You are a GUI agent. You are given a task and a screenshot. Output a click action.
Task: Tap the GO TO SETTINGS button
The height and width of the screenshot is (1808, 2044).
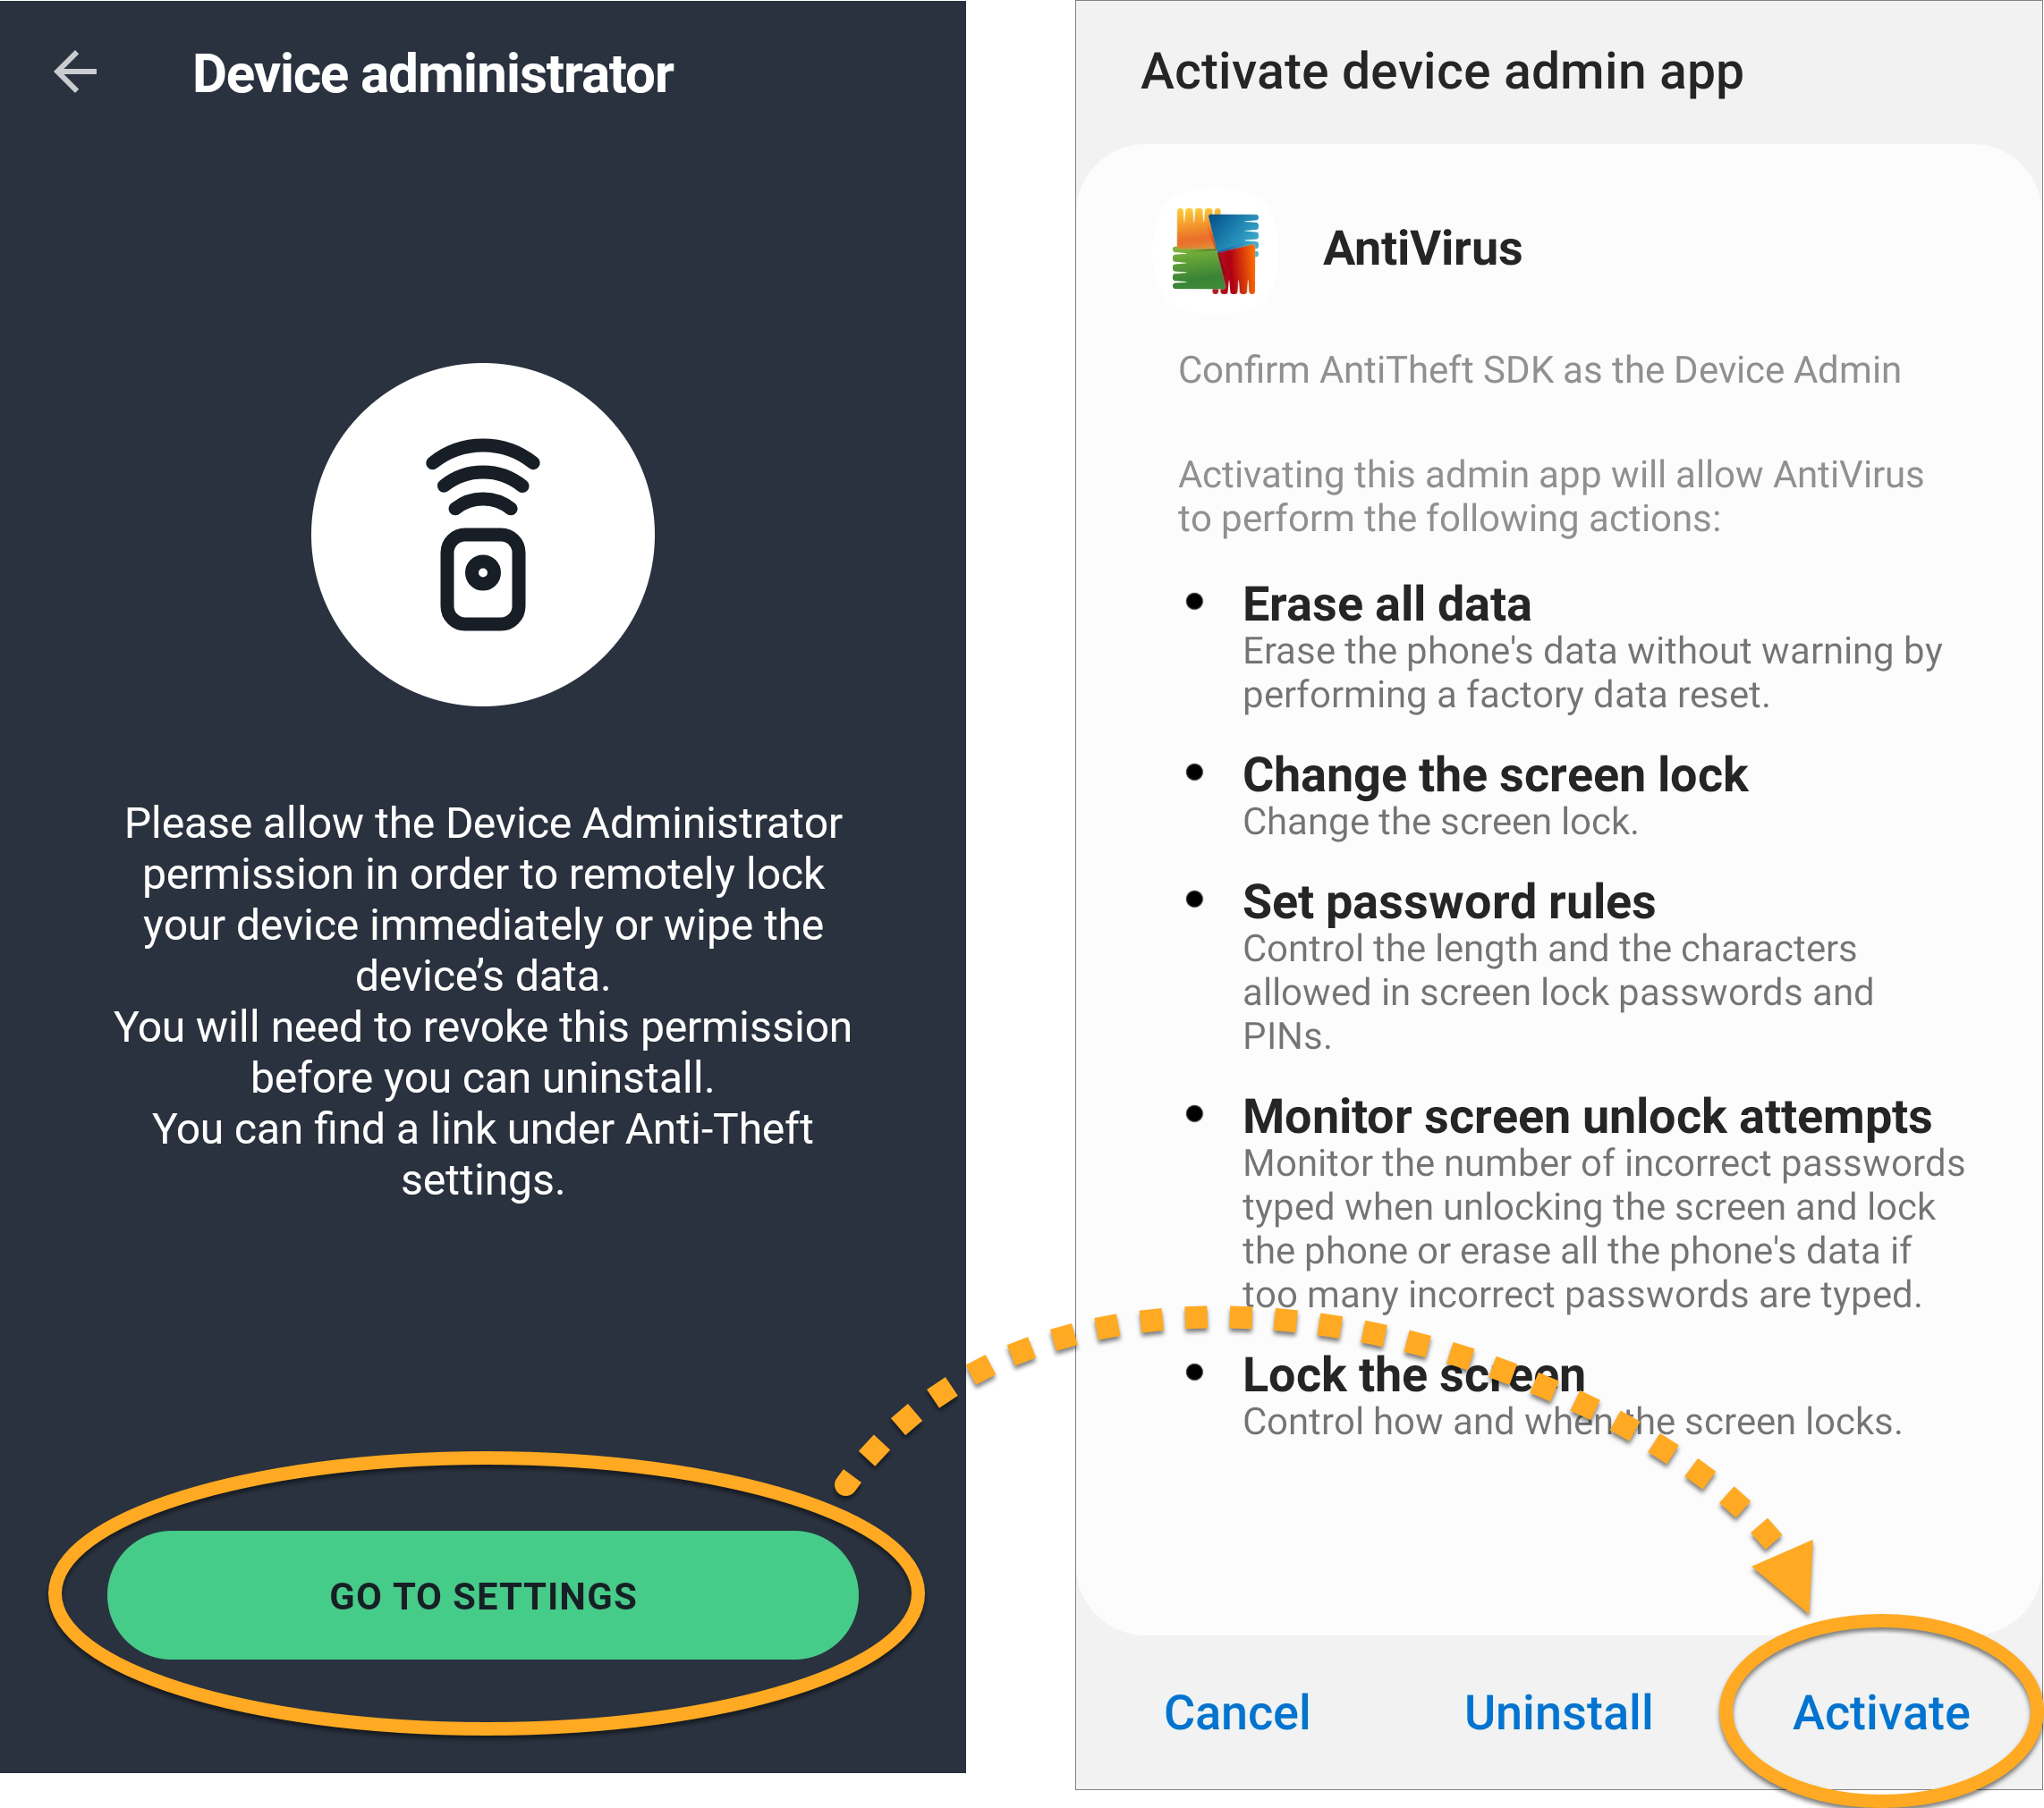click(x=483, y=1595)
